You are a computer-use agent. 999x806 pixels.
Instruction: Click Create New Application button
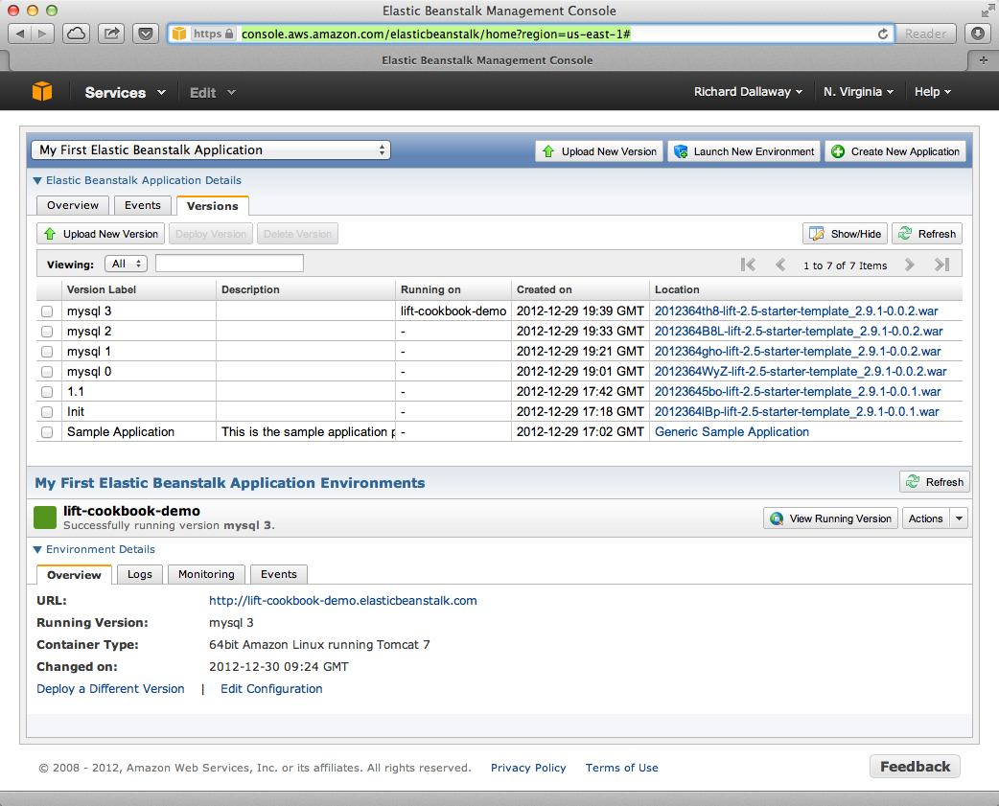tap(895, 151)
